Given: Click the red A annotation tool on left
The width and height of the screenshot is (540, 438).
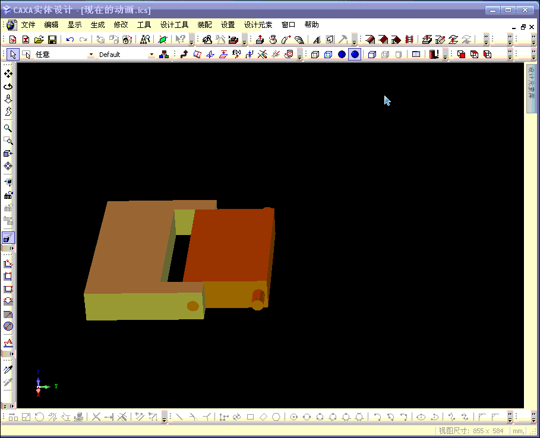Looking at the screenshot, I should [x=8, y=342].
